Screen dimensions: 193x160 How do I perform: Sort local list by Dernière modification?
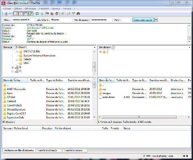[x=79, y=80]
